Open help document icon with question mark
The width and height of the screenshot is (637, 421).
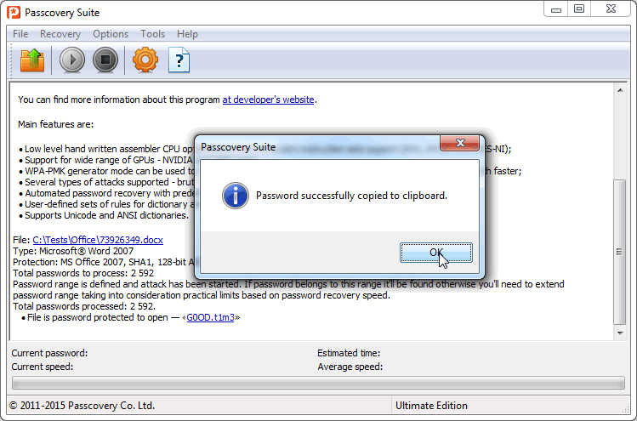click(x=179, y=60)
